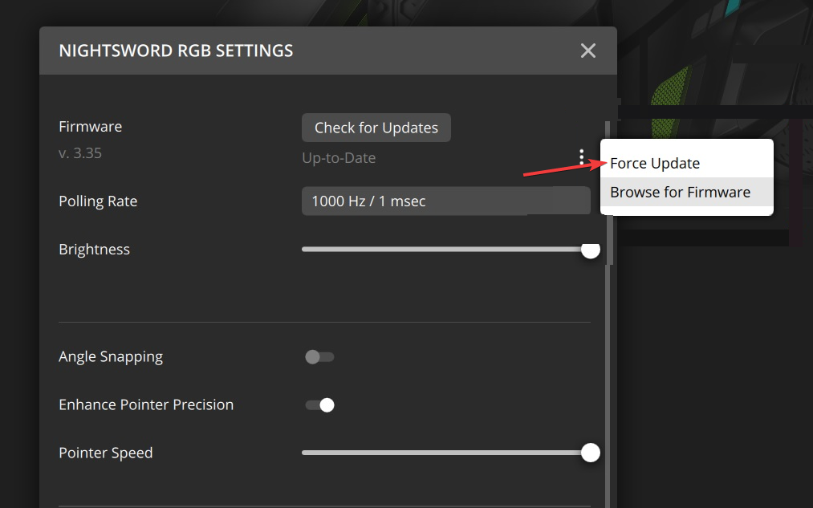Click the firmware version v. 3.35 text
This screenshot has width=813, height=508.
79,153
